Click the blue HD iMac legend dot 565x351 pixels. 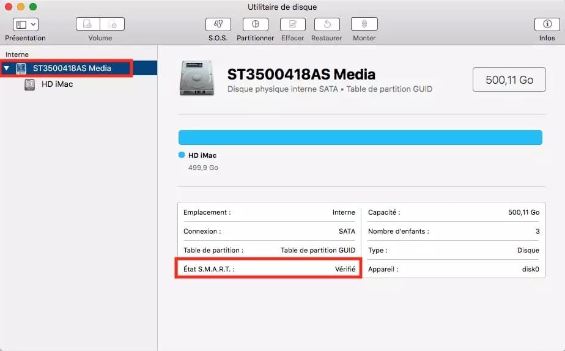(182, 155)
